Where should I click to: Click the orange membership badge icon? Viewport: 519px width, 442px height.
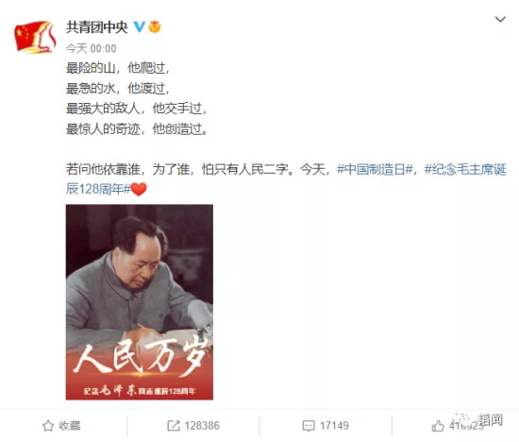point(154,26)
